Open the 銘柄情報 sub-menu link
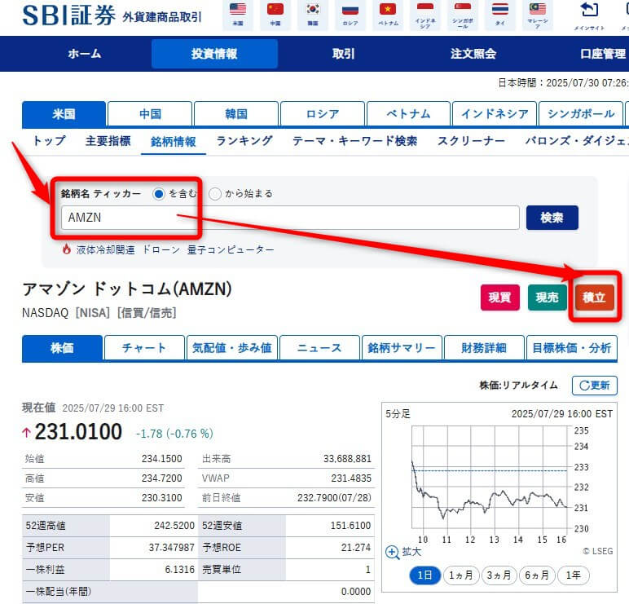Viewport: 629px width, 604px height. click(x=174, y=141)
